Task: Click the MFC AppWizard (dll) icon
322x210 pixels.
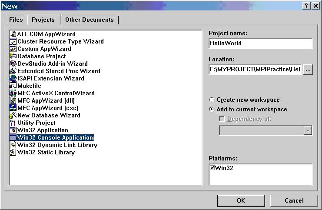Action: pos(13,101)
